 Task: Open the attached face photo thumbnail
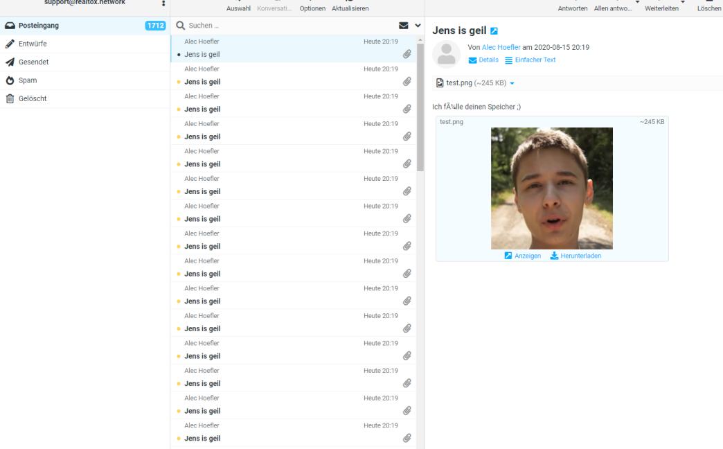(552, 188)
